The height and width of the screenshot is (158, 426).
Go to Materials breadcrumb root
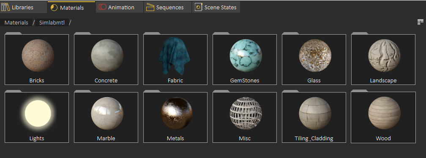[x=16, y=22]
